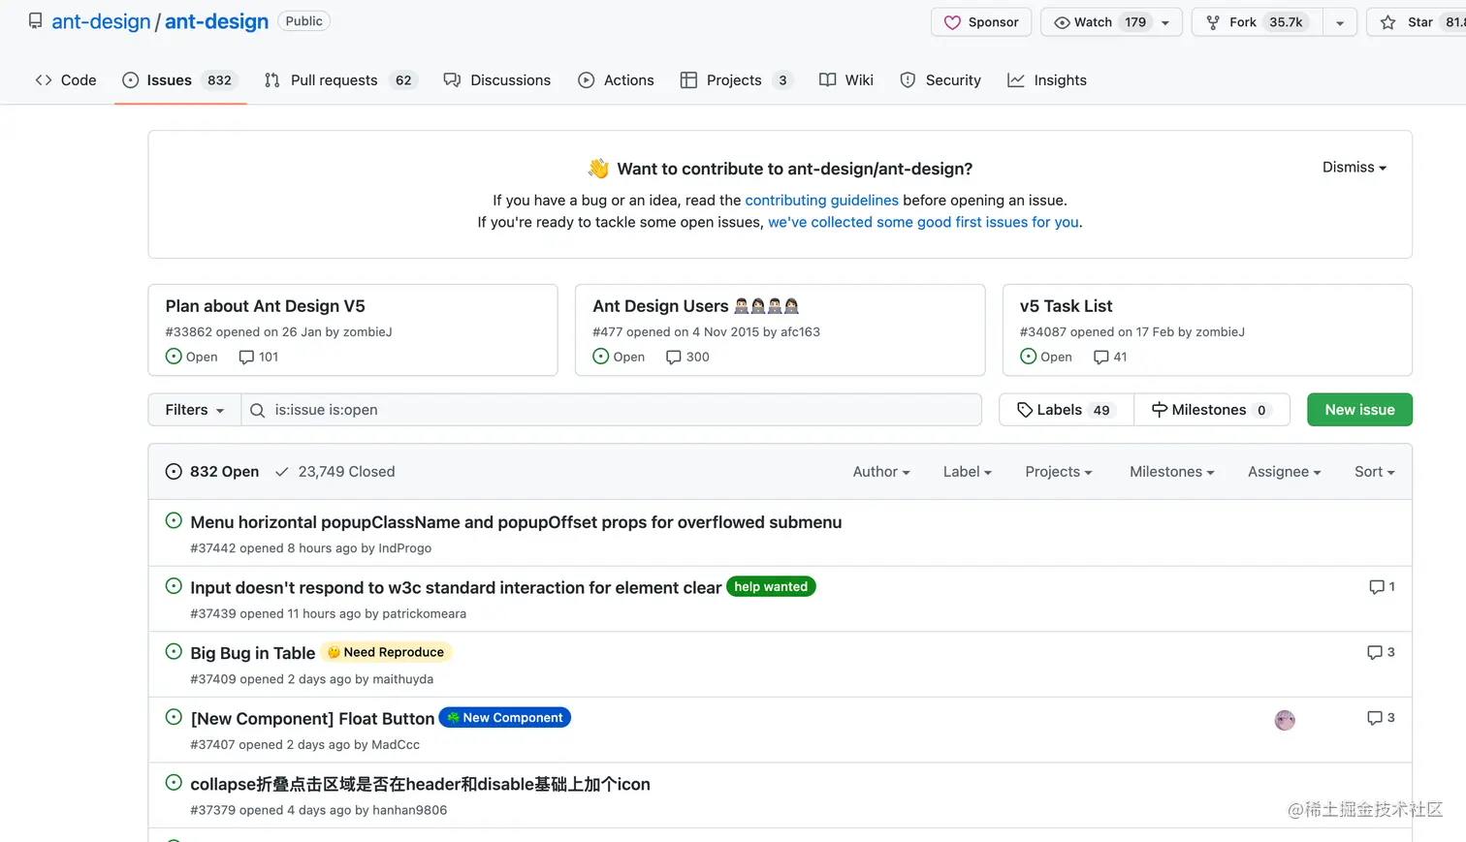The width and height of the screenshot is (1466, 842).
Task: Open the Plan about Ant Design V5 issue
Action: click(x=266, y=306)
